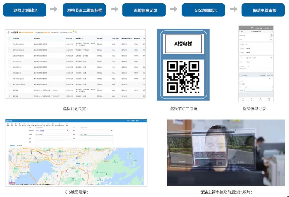Click the 计划名称 column header

[x=16, y=38]
